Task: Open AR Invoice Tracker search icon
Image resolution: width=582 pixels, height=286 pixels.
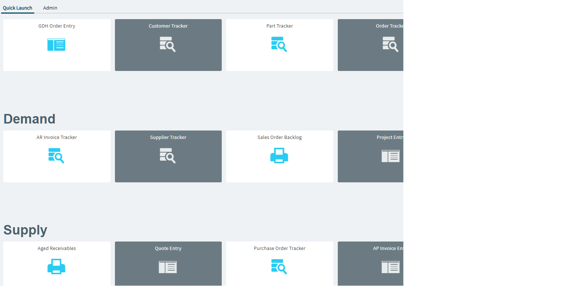Action: [x=56, y=155]
